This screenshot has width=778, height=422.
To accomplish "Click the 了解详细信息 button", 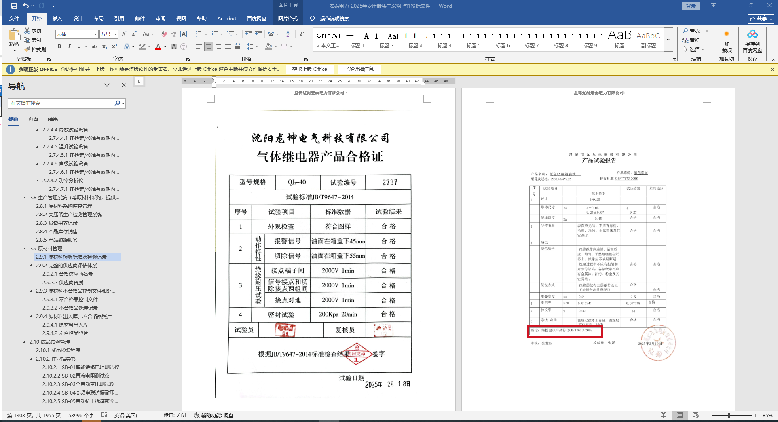I will coord(359,69).
